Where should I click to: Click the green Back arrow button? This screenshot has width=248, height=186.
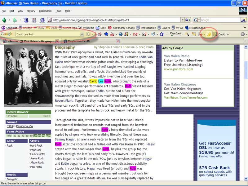click(x=4, y=20)
